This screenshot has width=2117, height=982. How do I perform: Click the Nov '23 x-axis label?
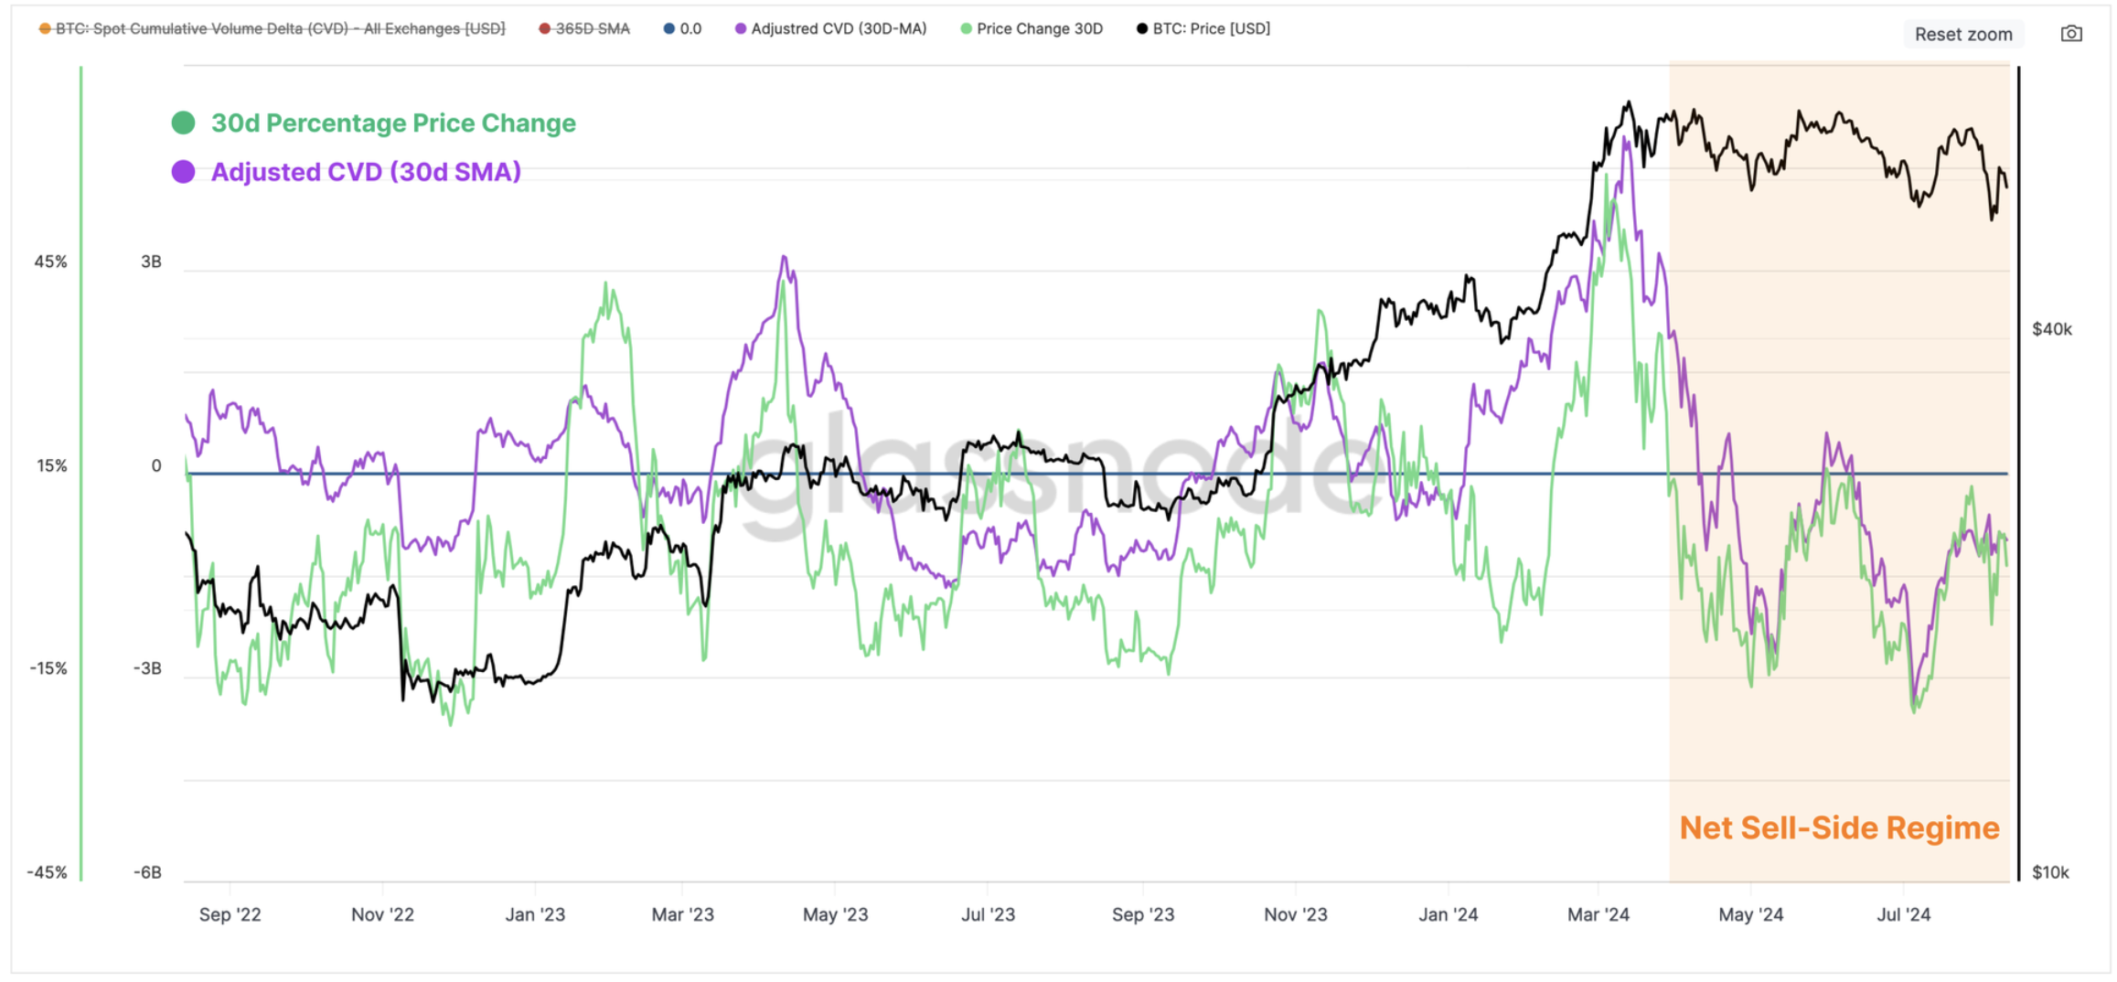click(1295, 914)
